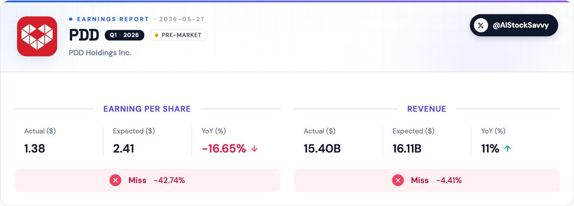Click the 2026-05-27 report date
This screenshot has width=574, height=206.
181,19
